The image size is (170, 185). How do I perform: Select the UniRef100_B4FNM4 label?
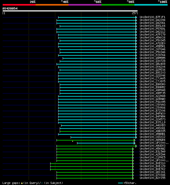(152, 117)
